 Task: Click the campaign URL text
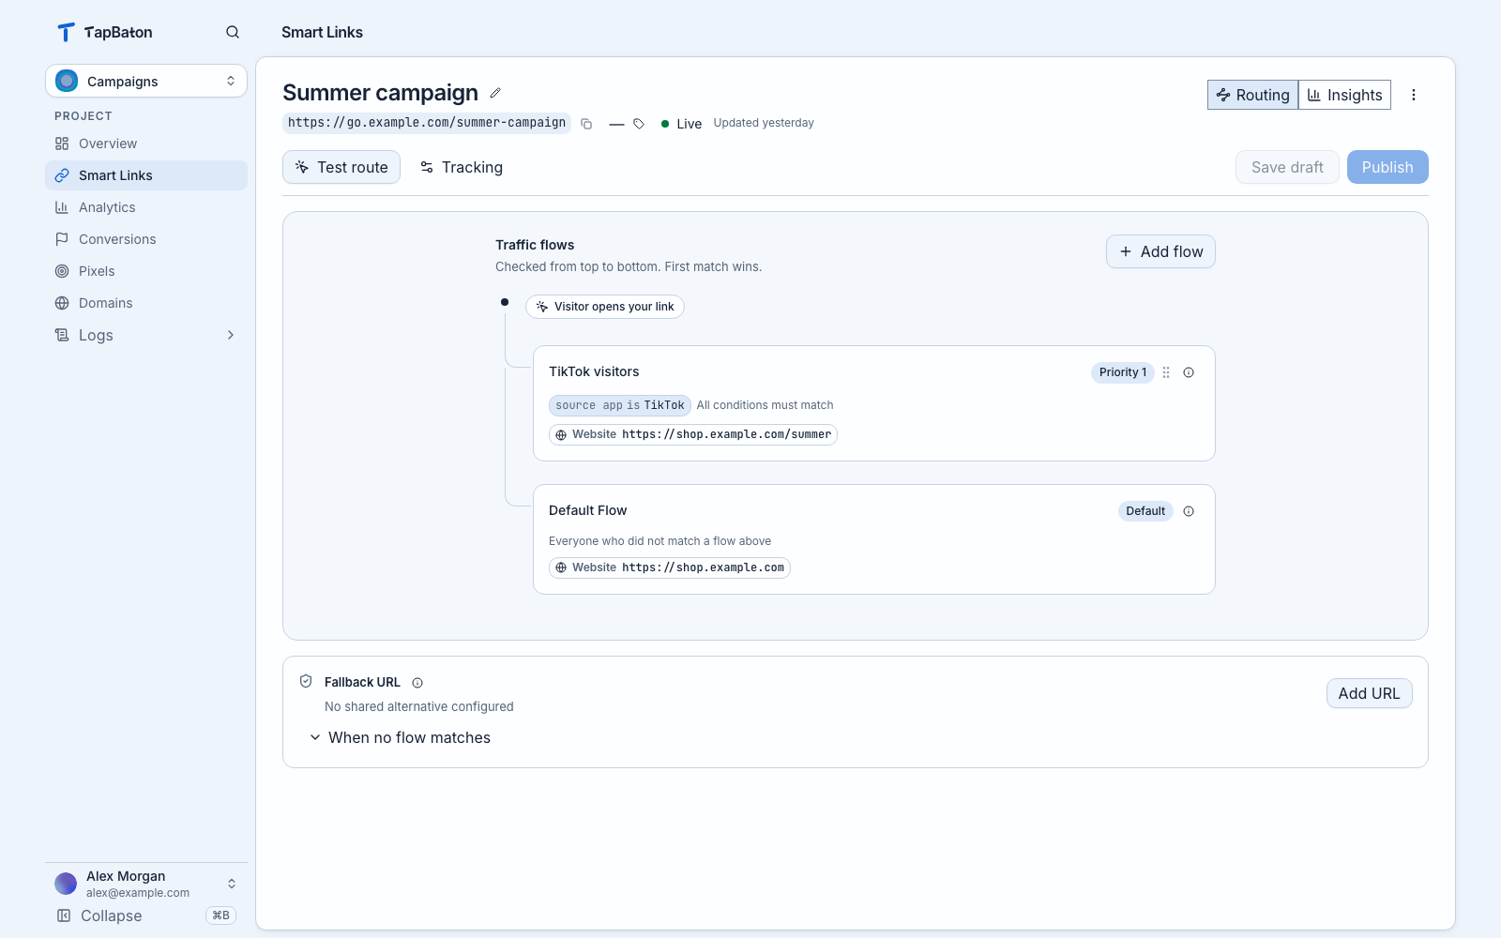tap(427, 123)
